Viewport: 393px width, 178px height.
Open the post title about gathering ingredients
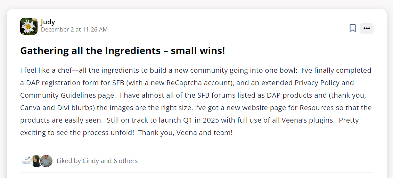[123, 51]
